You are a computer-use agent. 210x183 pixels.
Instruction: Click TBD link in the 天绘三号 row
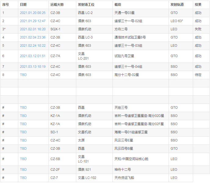(23, 108)
